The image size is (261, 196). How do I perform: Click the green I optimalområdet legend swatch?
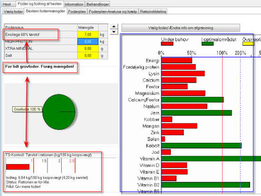click(207, 44)
